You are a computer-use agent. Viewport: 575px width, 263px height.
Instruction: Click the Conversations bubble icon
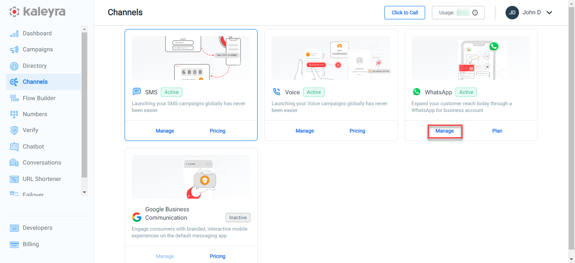pos(14,163)
